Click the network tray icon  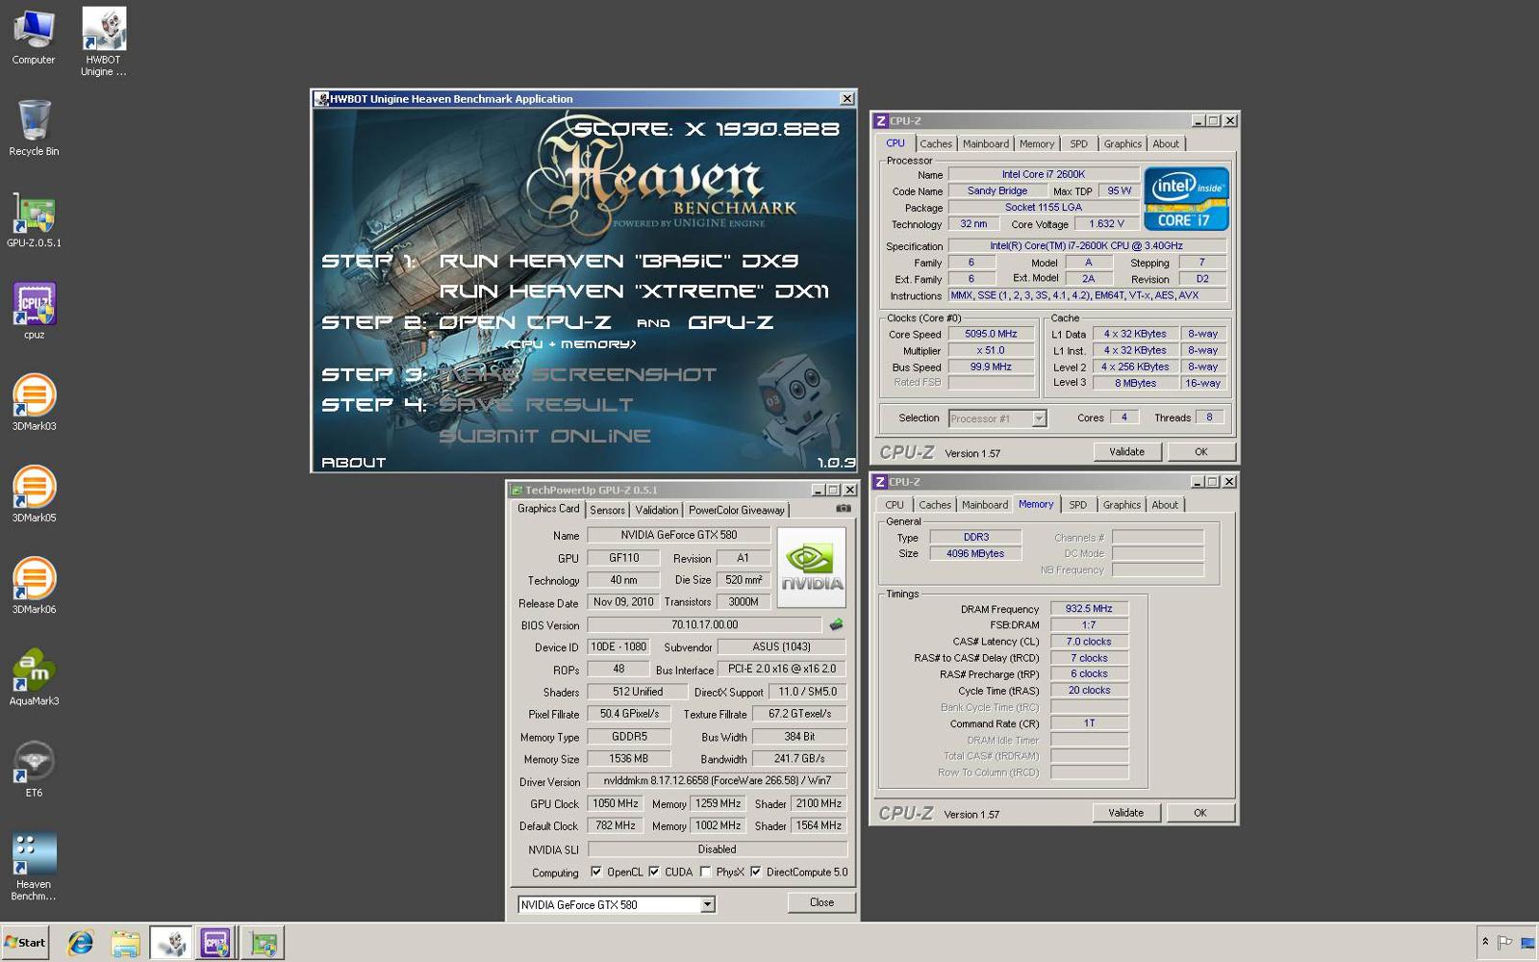point(1526,943)
